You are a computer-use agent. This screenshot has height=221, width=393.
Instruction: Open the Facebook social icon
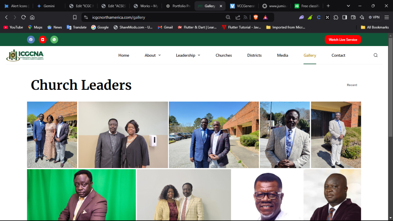click(31, 40)
